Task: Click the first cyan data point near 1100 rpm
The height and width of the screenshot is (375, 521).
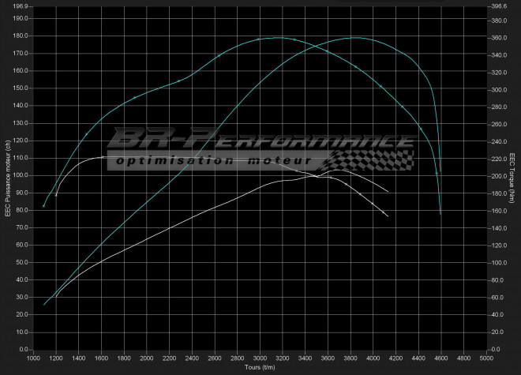Action: point(43,206)
